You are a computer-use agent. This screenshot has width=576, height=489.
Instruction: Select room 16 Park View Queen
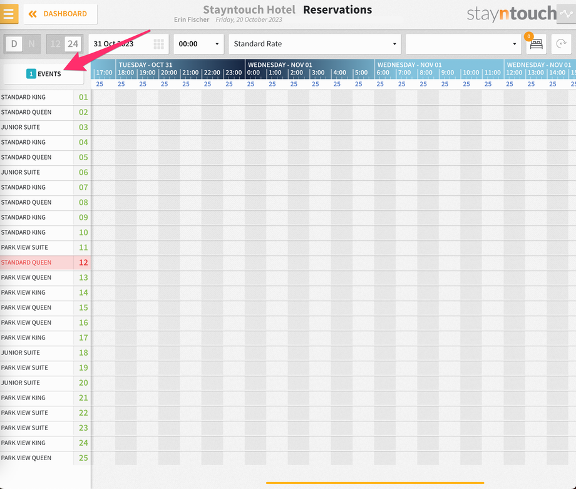click(45, 323)
